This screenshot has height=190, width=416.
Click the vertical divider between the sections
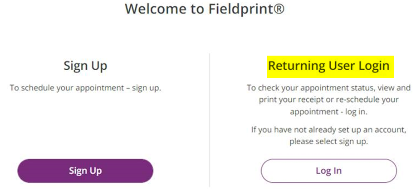[210, 118]
